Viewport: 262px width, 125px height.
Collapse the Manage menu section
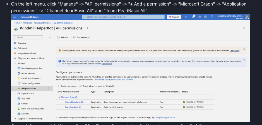click(x=15, y=63)
